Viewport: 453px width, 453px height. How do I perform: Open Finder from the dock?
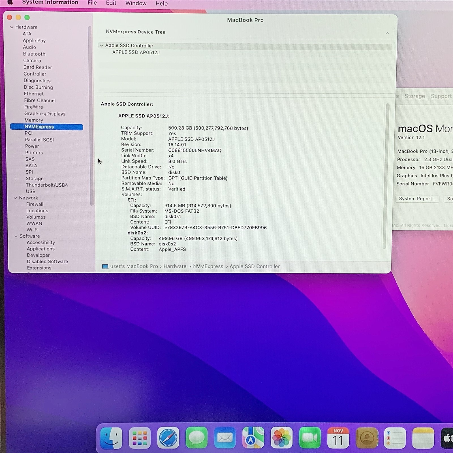111,438
